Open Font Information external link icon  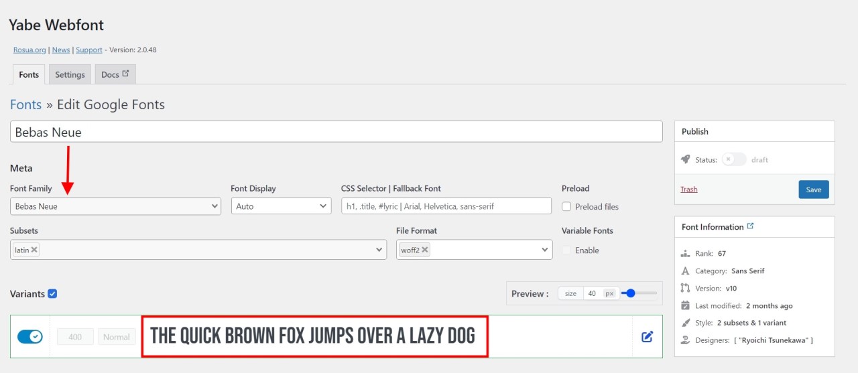750,226
